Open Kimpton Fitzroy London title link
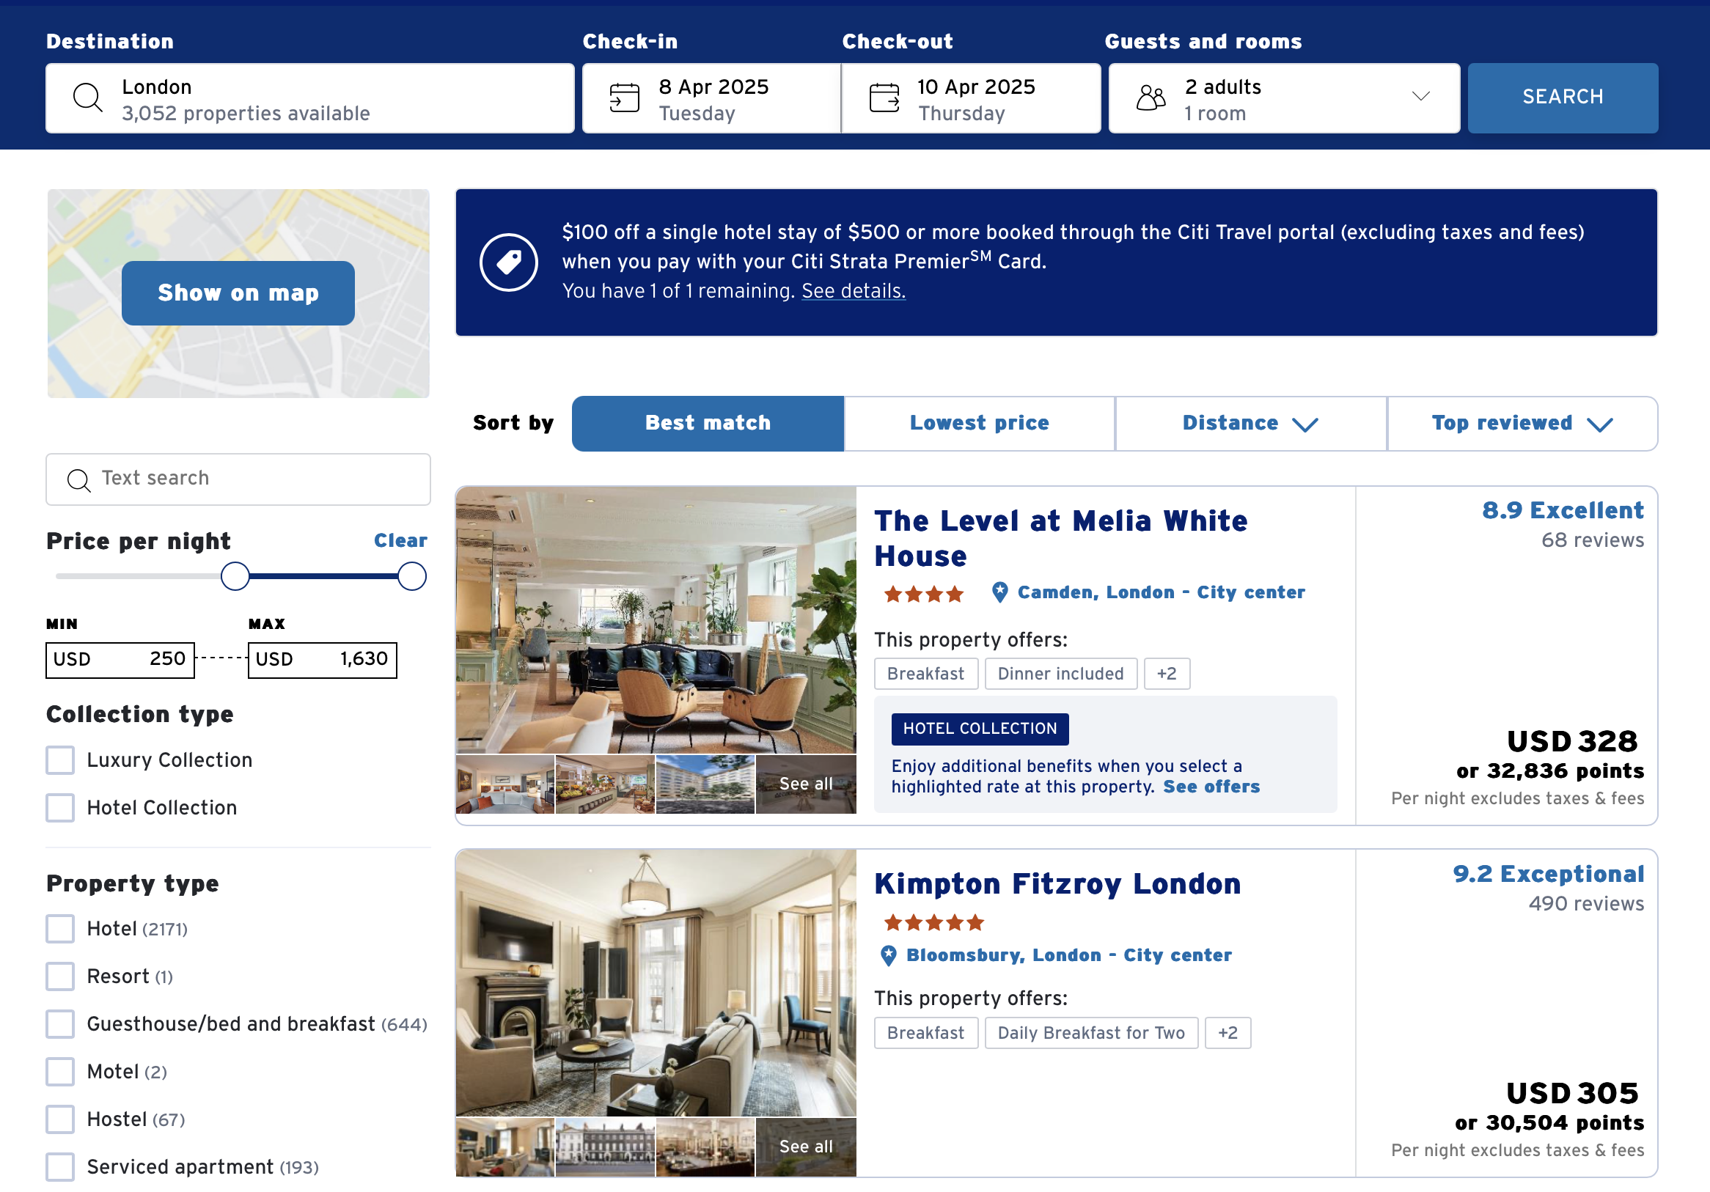 (1057, 884)
